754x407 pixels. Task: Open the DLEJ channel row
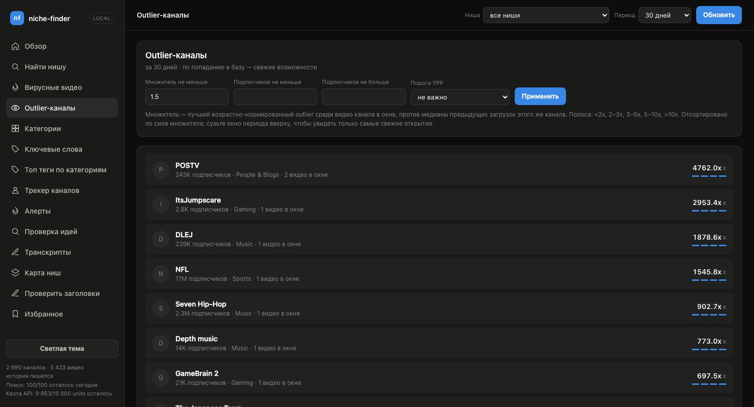click(439, 239)
